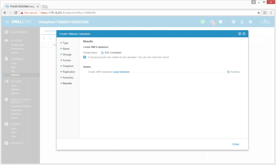
Task: Click the green system health status icon
Action: pyautogui.click(x=203, y=22)
